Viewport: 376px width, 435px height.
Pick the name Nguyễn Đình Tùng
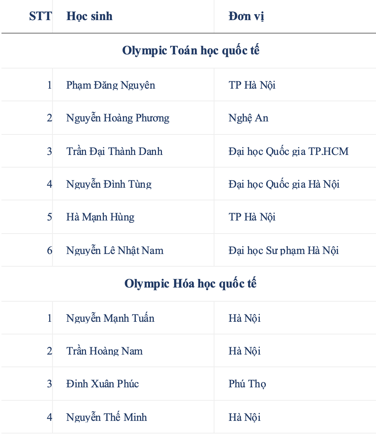point(109,184)
